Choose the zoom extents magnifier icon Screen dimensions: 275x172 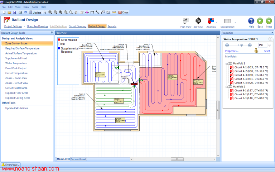(50, 13)
